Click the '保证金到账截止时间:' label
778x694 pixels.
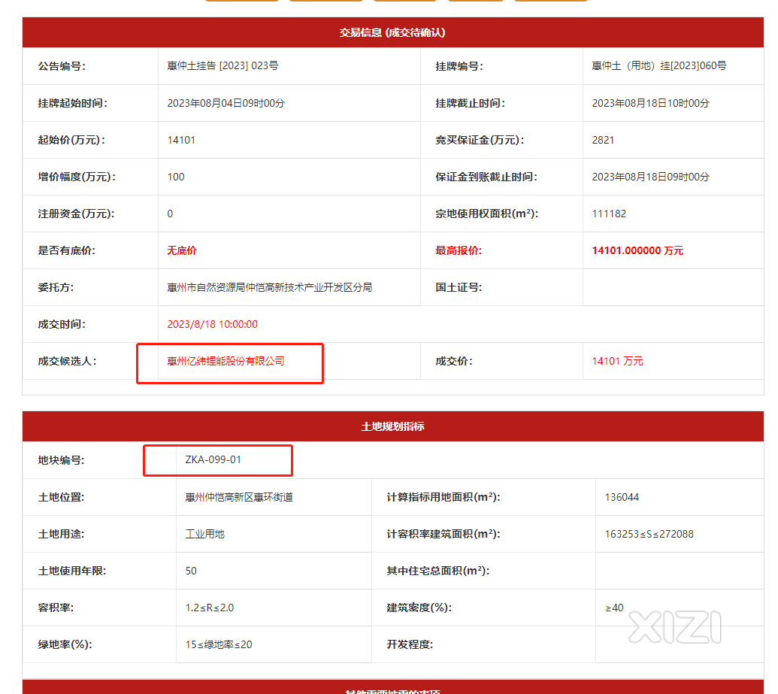487,177
